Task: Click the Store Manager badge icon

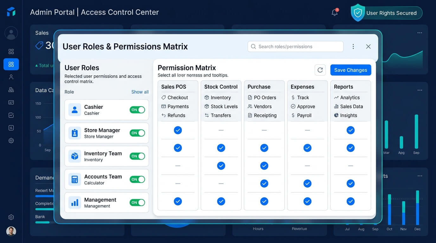Action: tap(75, 133)
